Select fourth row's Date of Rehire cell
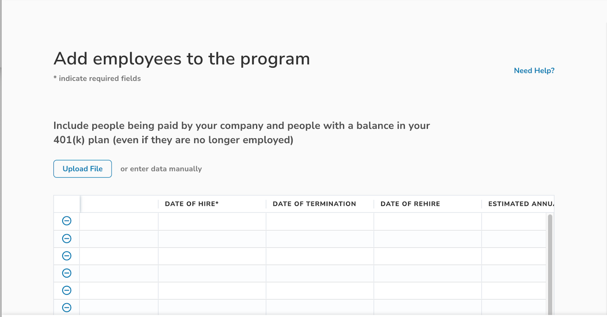 pyautogui.click(x=428, y=273)
